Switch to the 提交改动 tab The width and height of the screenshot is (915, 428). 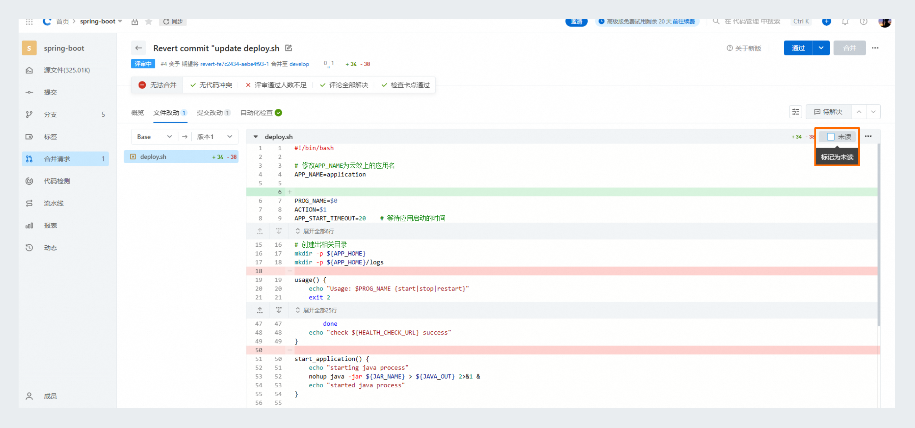click(213, 113)
